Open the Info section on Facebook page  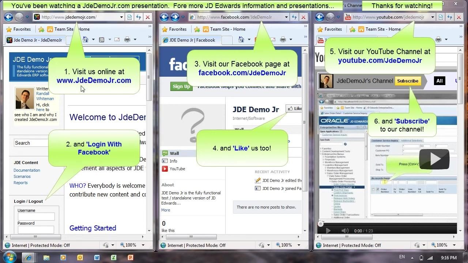(173, 161)
